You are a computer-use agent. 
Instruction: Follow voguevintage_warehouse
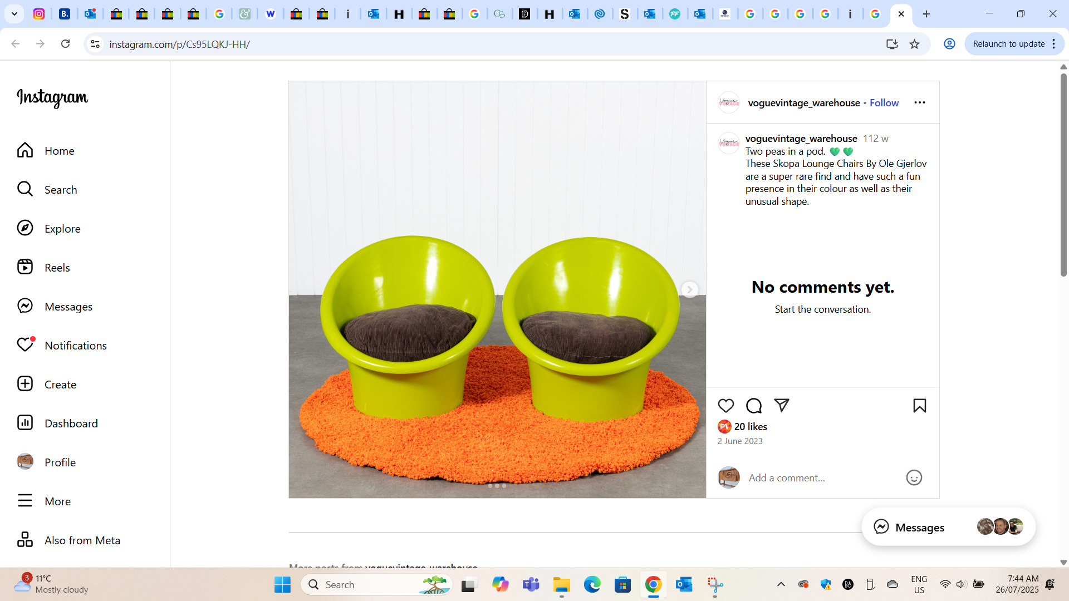tap(884, 102)
